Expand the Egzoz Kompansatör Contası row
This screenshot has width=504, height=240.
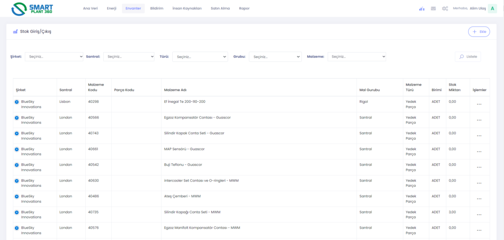(x=17, y=118)
